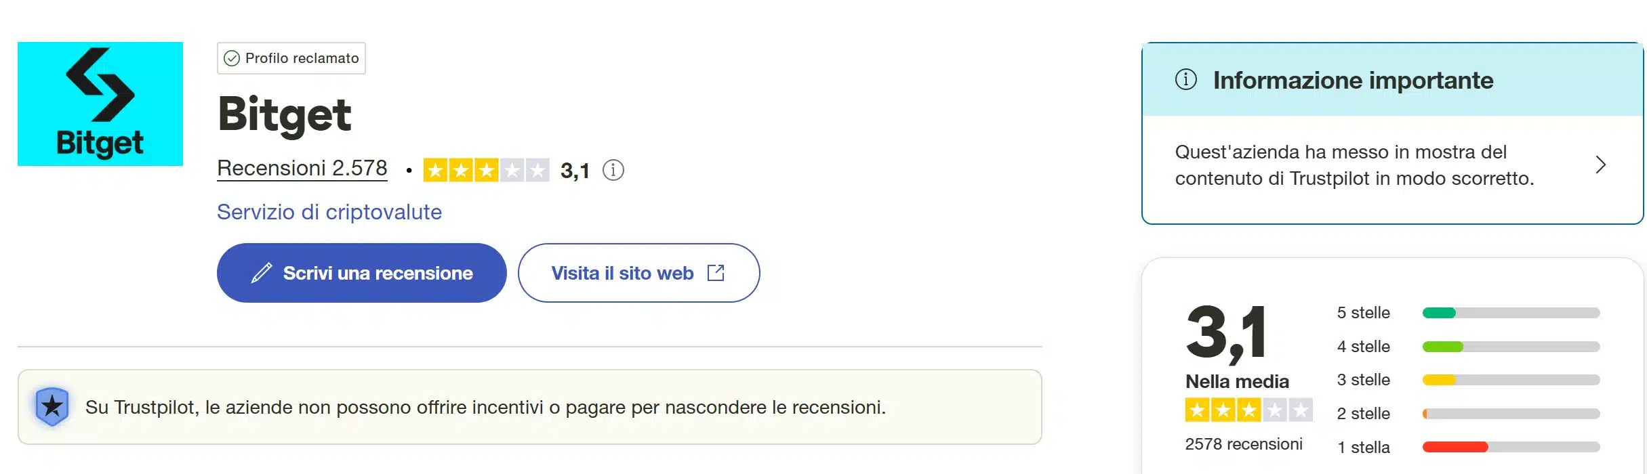
Task: Click the star rating under Bitget title
Action: [486, 170]
